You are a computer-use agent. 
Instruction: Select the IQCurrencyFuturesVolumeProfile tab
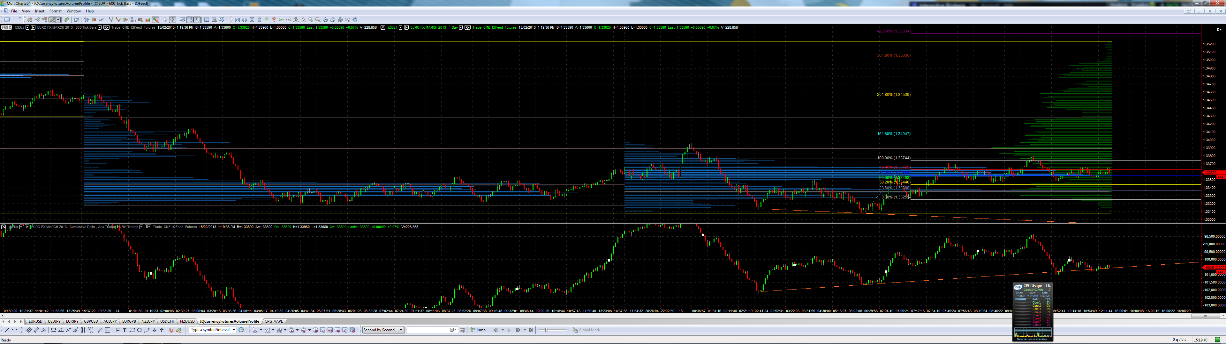(230, 322)
